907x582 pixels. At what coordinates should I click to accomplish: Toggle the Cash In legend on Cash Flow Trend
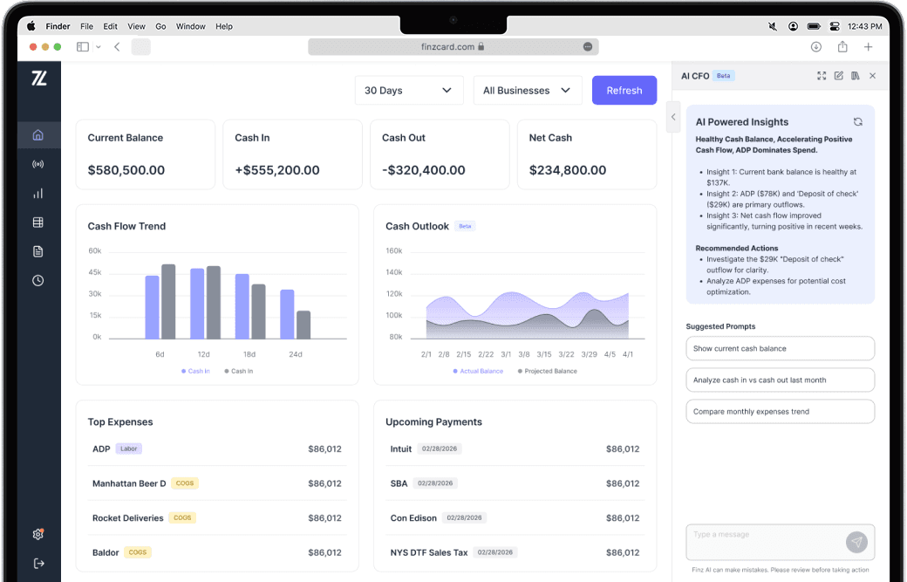(194, 370)
